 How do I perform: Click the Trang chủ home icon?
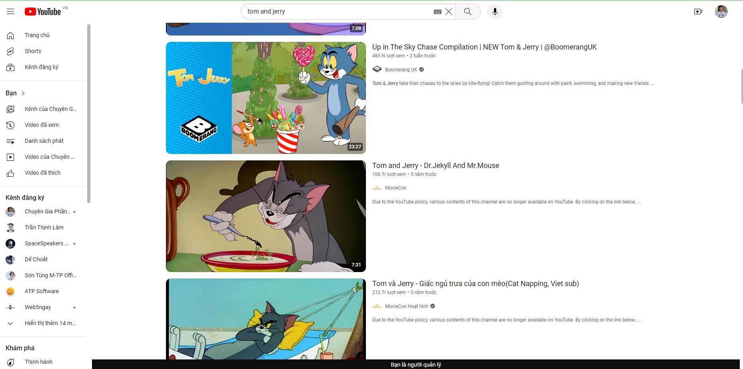click(10, 36)
